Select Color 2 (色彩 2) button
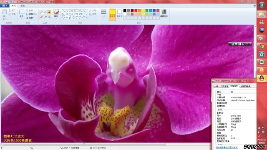The width and height of the screenshot is (267, 150). tap(119, 14)
